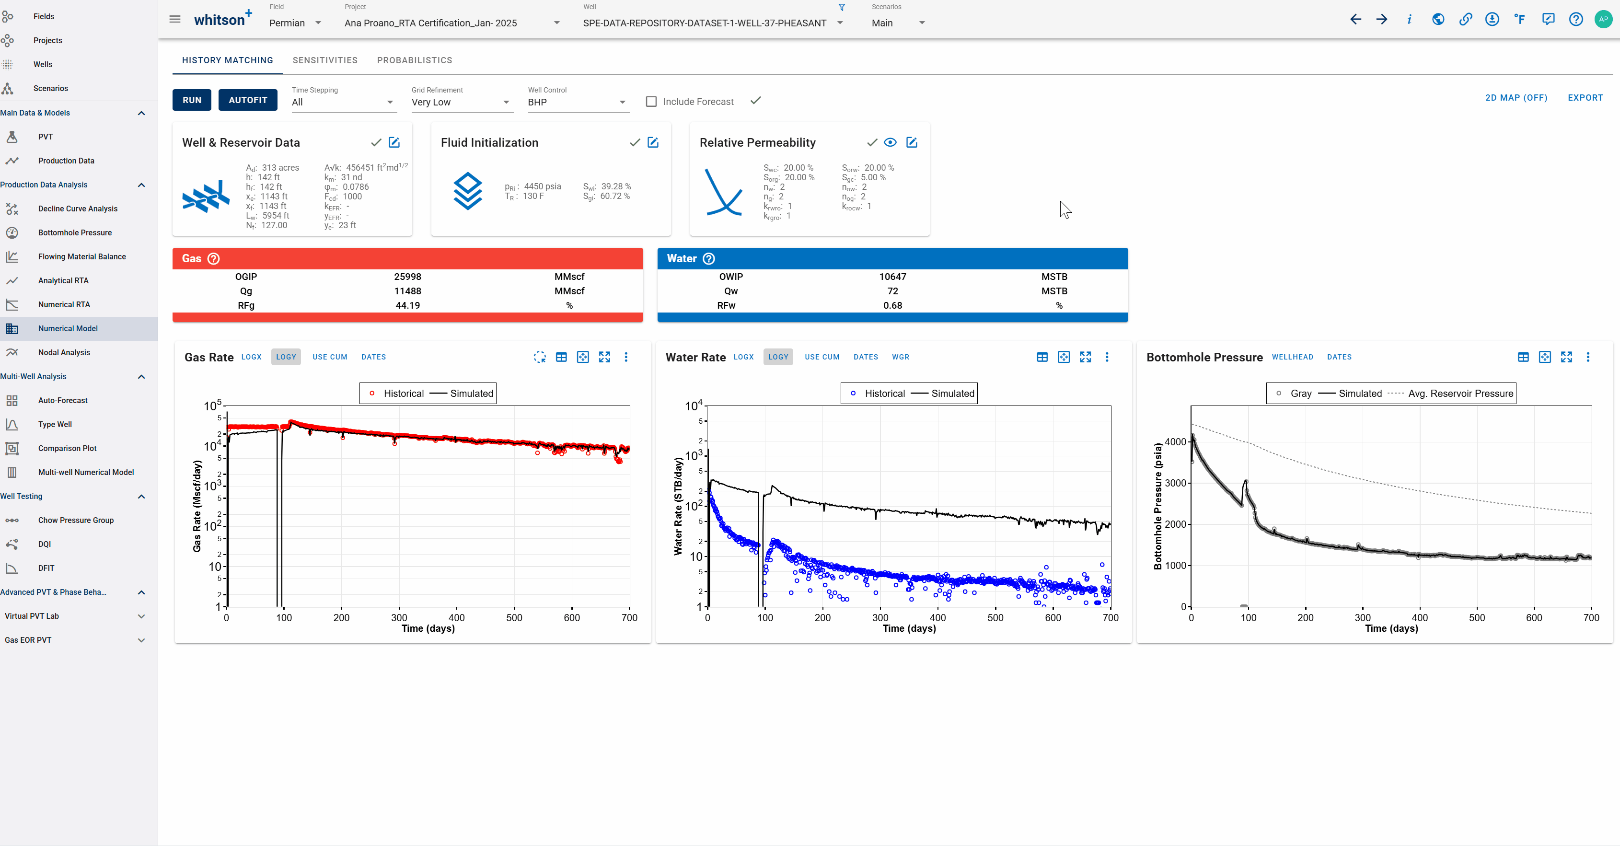Screen dimensions: 1620x846
Task: Click the globe icon in top bar
Action: (1438, 20)
